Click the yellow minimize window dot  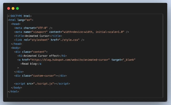tap(13, 8)
